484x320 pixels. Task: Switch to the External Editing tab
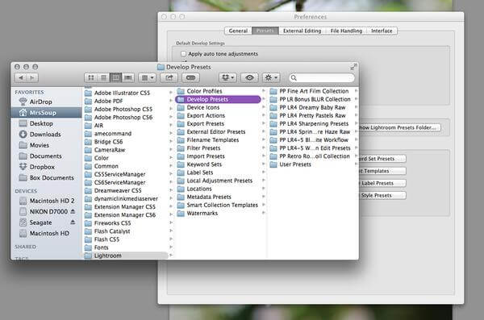(302, 31)
